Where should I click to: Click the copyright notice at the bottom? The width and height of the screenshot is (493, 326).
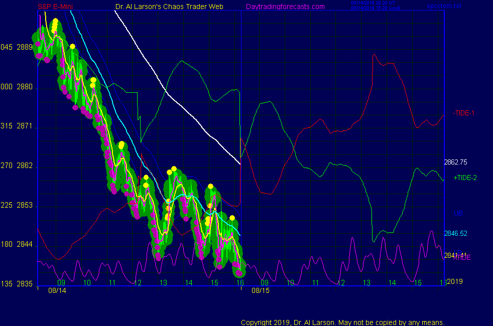pos(343,322)
